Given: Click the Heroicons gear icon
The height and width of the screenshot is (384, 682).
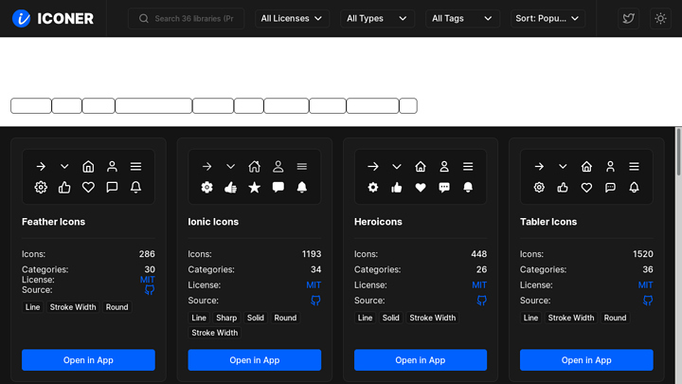Looking at the screenshot, I should coord(373,187).
